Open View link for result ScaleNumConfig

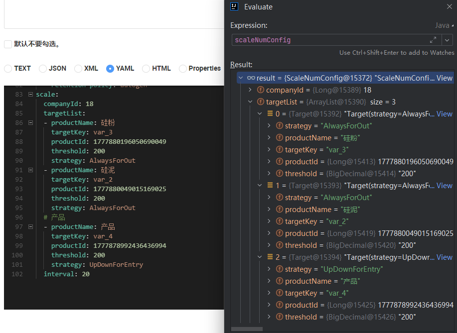tap(445, 78)
